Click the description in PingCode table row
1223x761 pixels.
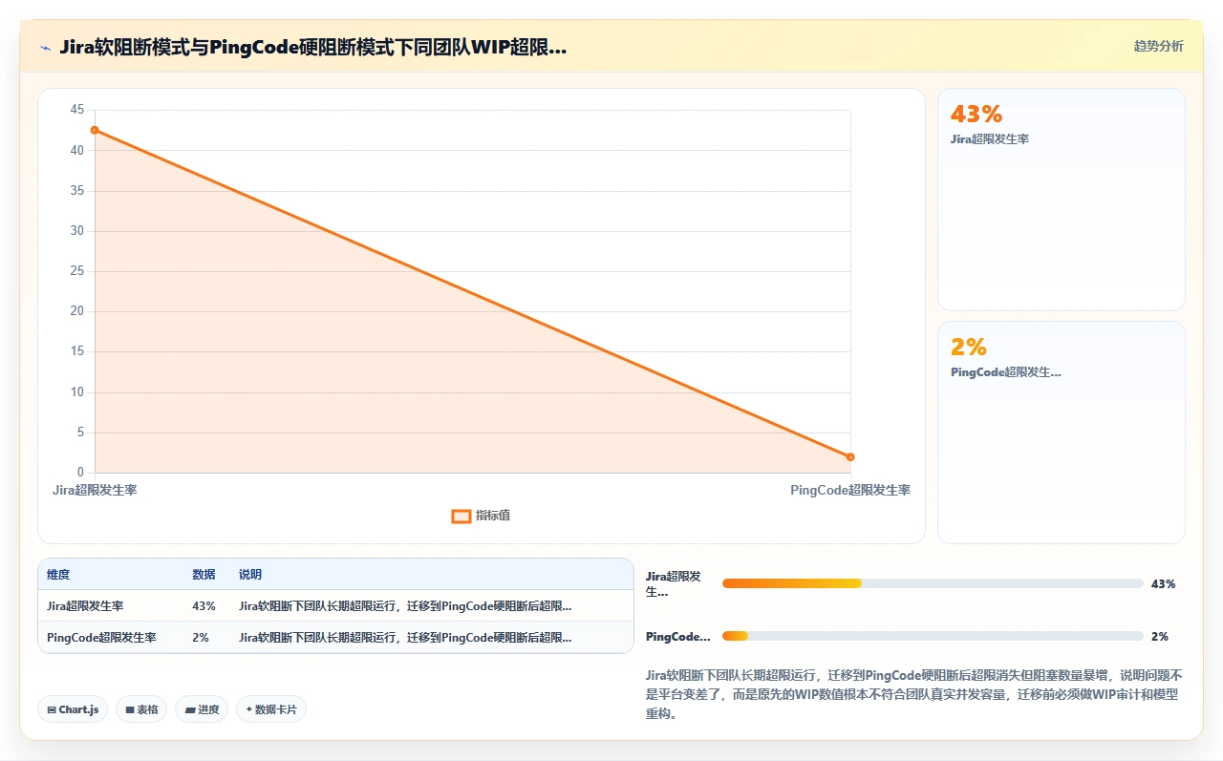pyautogui.click(x=405, y=638)
